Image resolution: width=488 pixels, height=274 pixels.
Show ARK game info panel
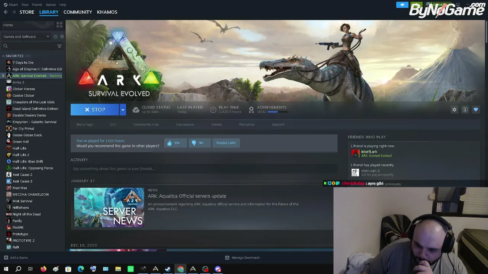point(465,110)
